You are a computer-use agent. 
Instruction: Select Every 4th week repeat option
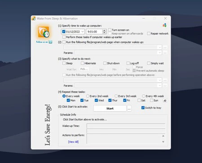(x=144, y=96)
